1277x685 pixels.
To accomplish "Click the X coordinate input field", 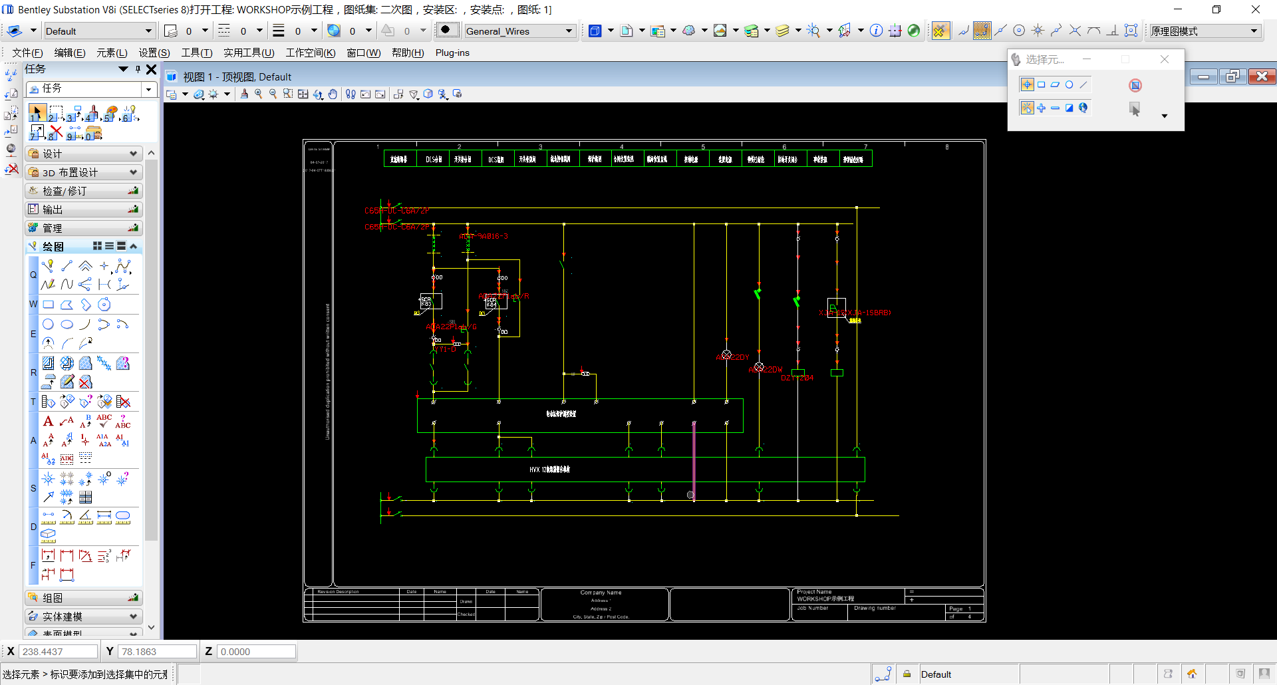I will pos(58,652).
